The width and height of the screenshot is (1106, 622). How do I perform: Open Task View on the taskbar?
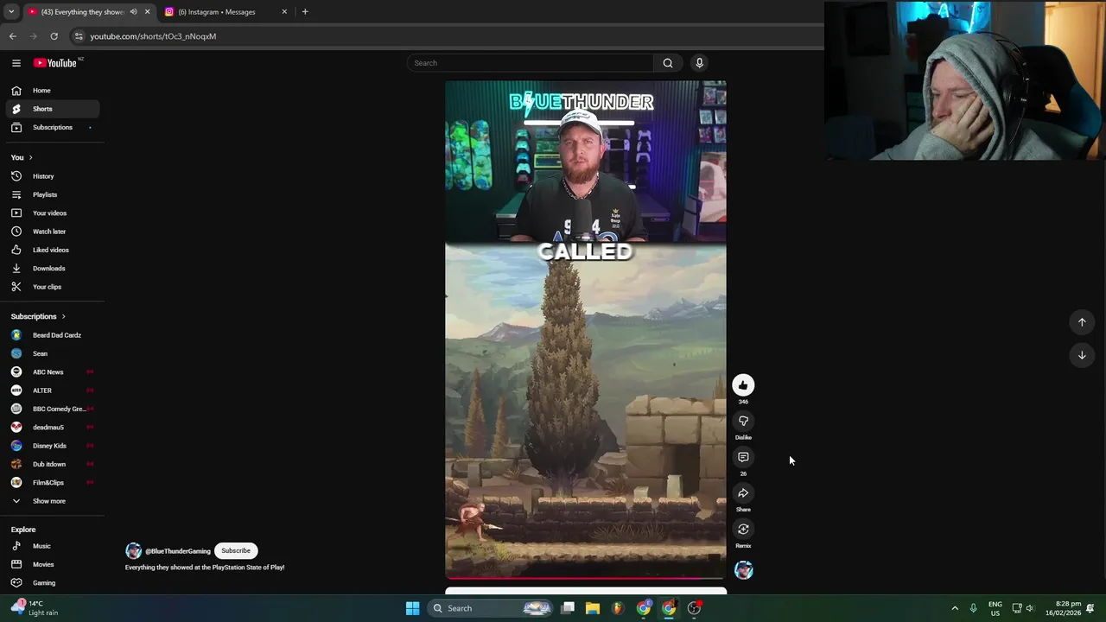coord(568,608)
